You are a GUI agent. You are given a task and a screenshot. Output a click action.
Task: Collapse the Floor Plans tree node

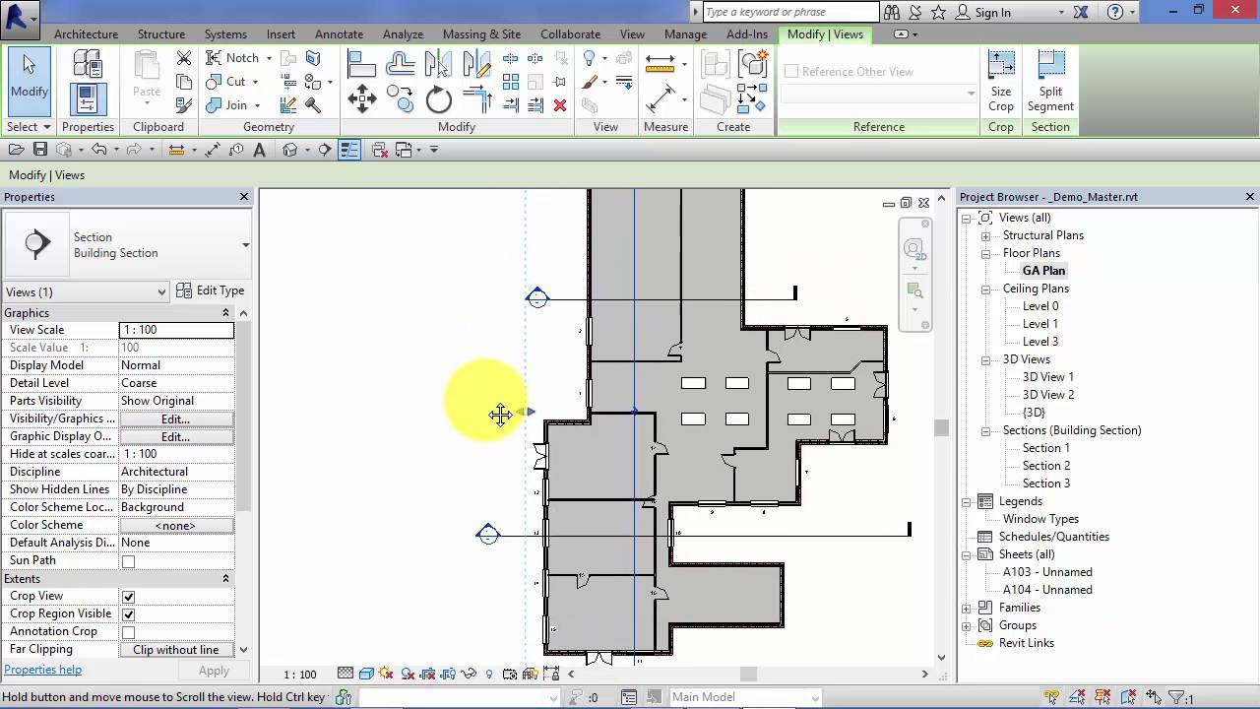[985, 253]
